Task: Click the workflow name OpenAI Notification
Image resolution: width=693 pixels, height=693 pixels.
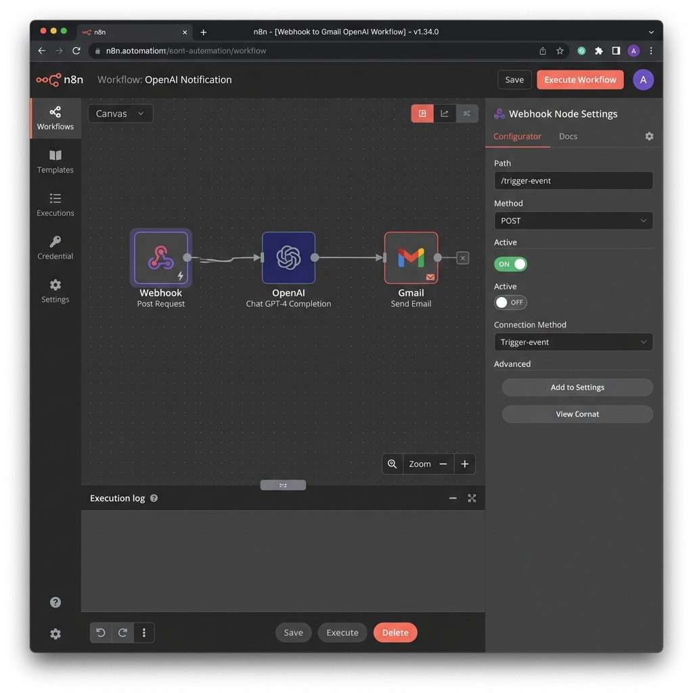Action: click(x=188, y=80)
